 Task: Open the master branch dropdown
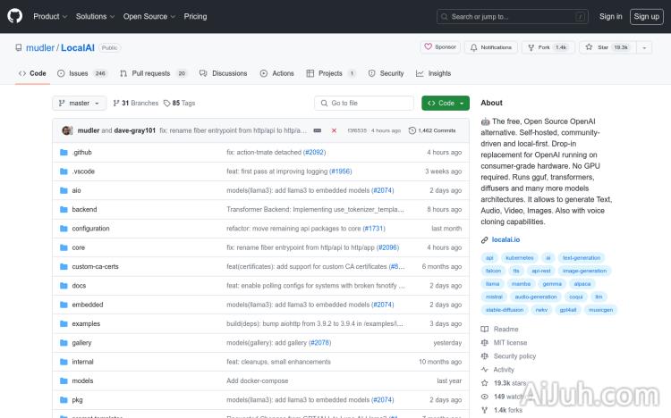(80, 104)
